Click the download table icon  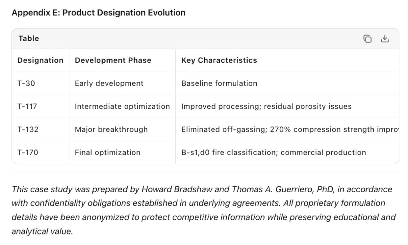pyautogui.click(x=385, y=39)
